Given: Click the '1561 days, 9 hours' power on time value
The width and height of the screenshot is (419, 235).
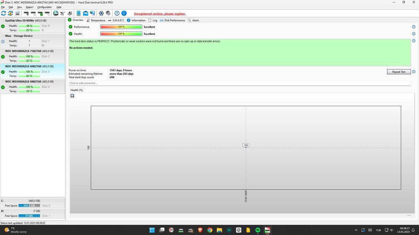Looking at the screenshot, I should (x=121, y=70).
